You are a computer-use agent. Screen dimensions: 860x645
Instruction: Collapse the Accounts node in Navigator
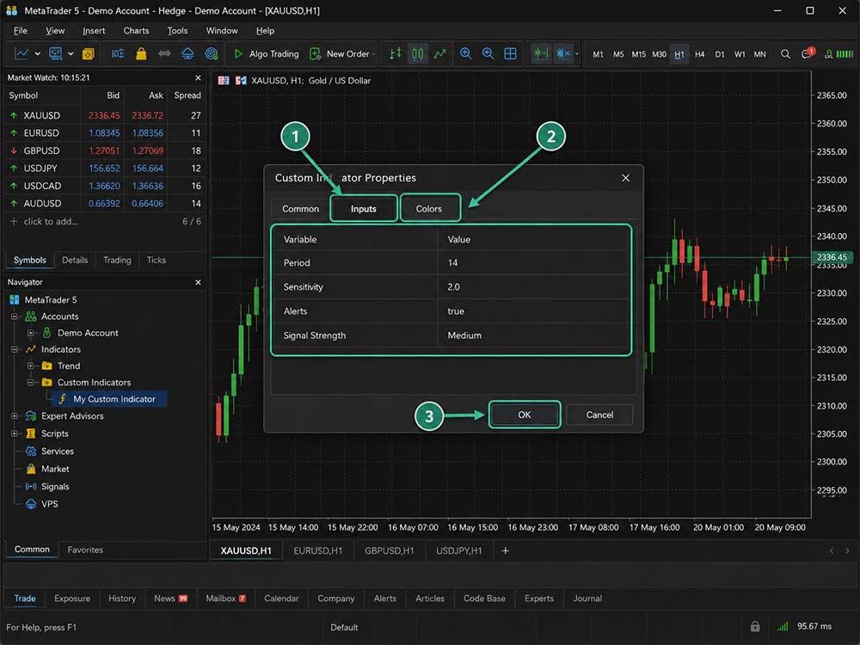[x=15, y=316]
